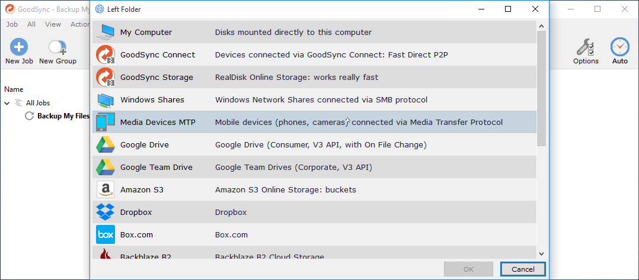Toggle the Auto clock button
The width and height of the screenshot is (639, 280).
click(x=620, y=52)
